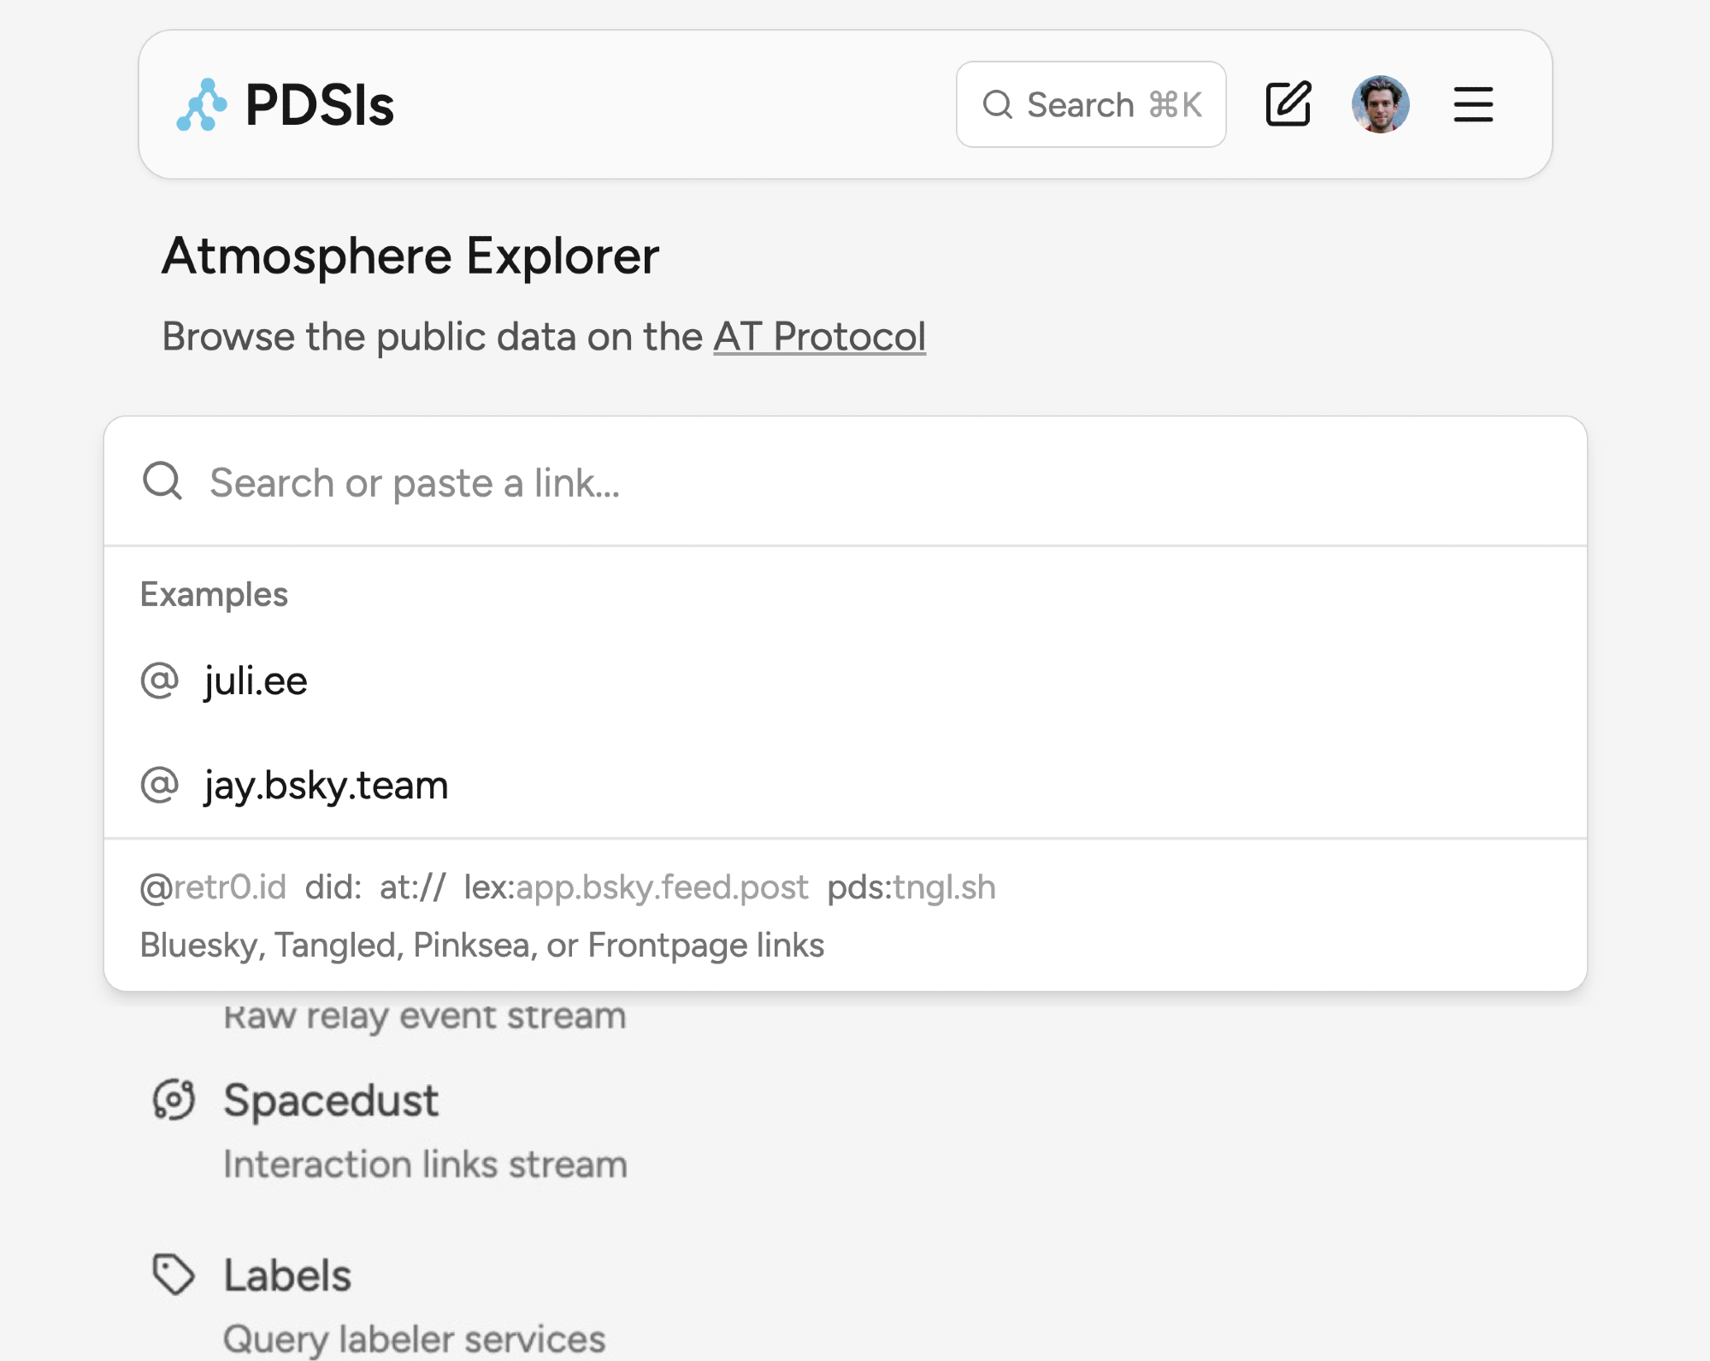Click the magnifier icon in search panel
This screenshot has height=1361, width=1710.
162,481
